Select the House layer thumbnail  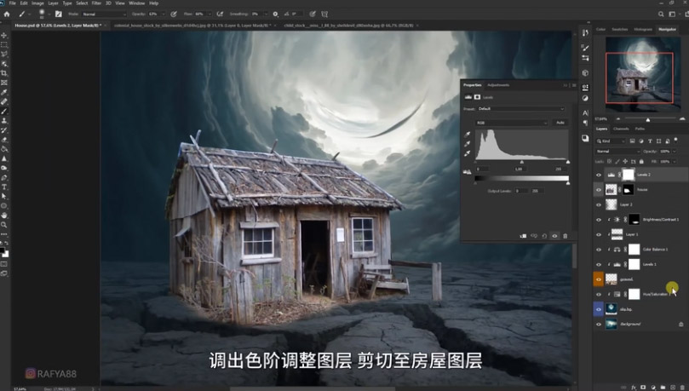click(x=611, y=190)
